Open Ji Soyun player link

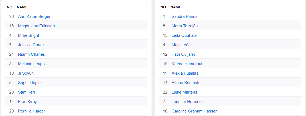tap(26, 73)
